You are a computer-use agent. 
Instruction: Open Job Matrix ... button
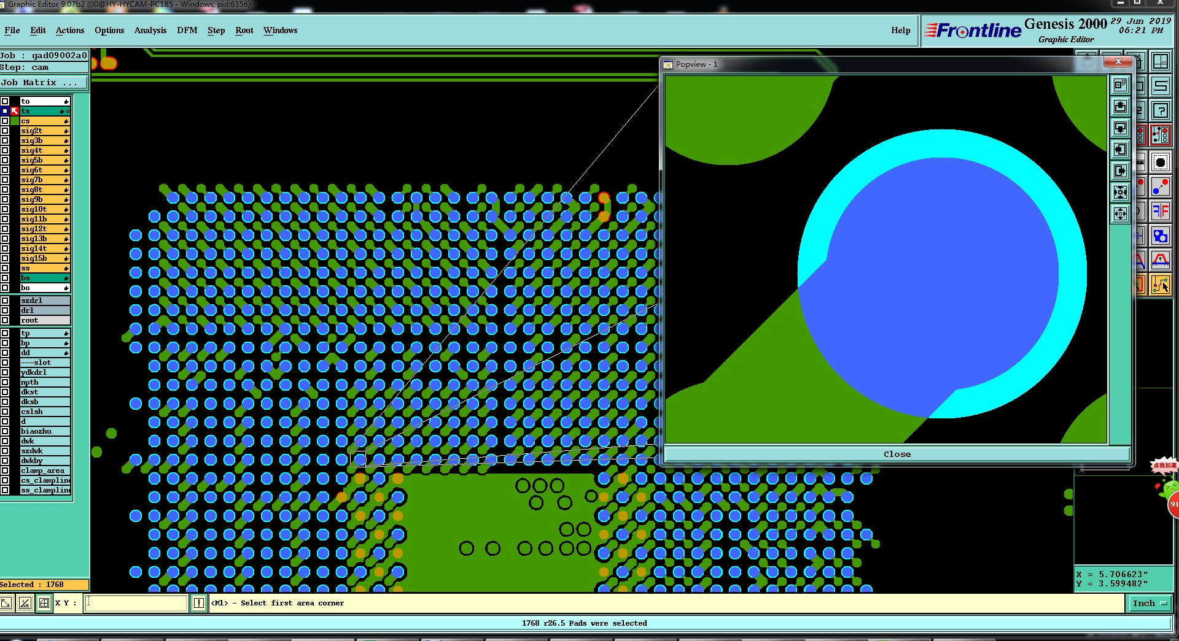pos(44,82)
